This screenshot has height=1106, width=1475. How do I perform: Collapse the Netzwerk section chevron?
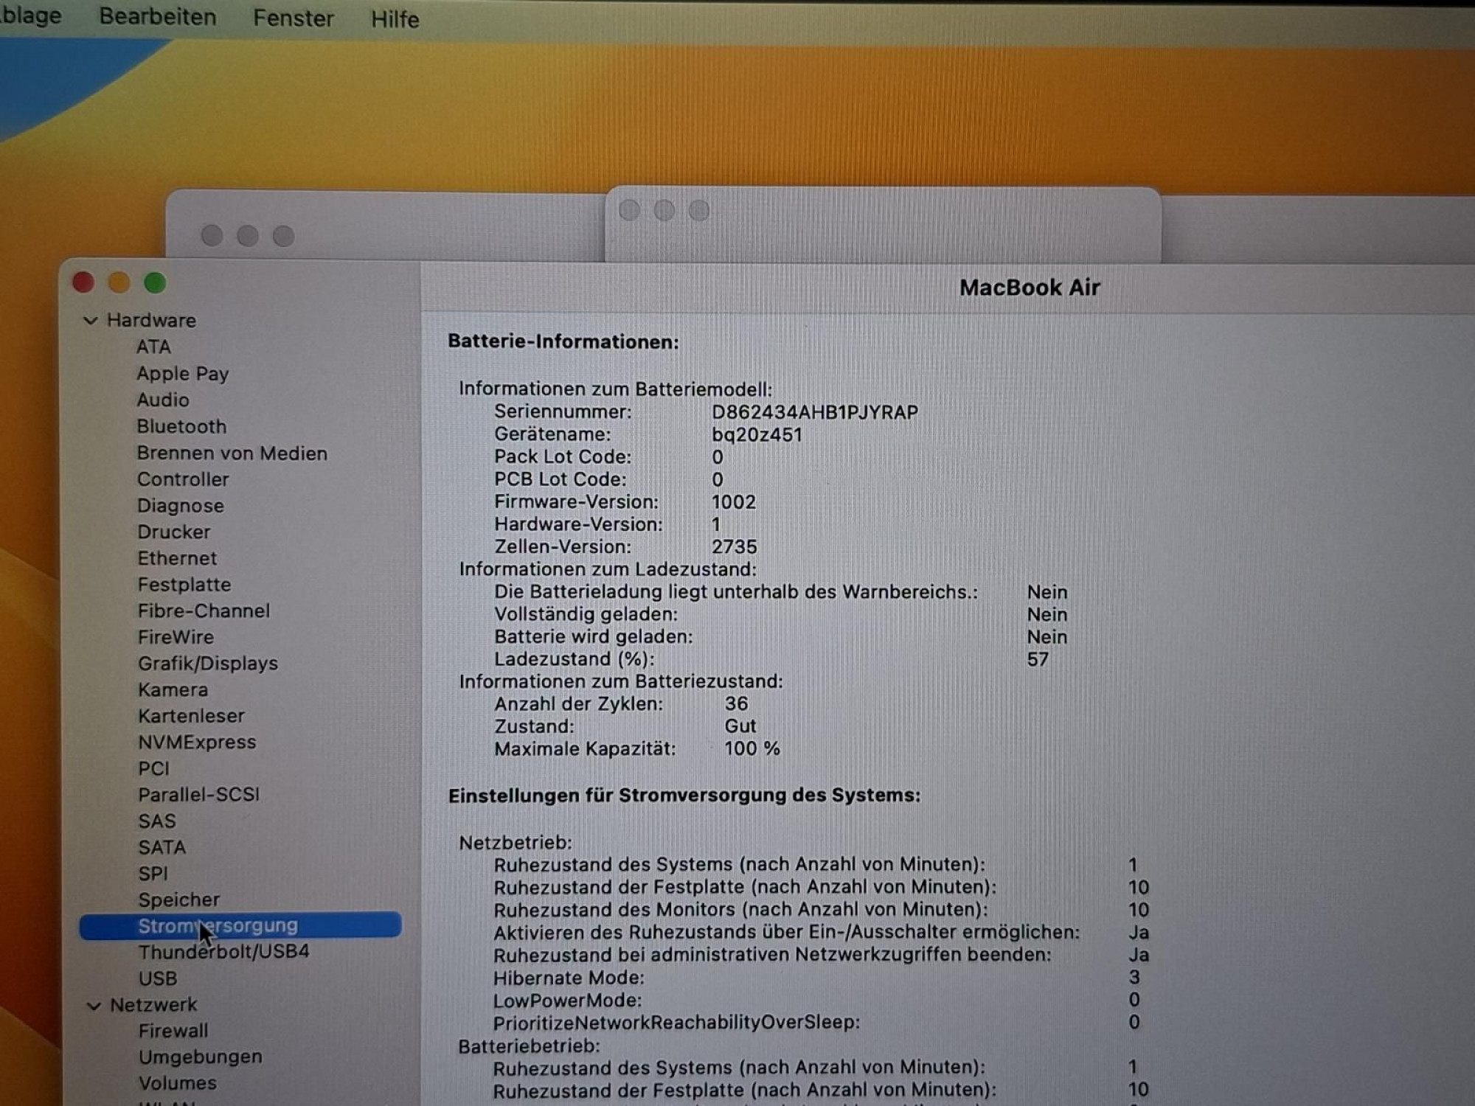93,1006
